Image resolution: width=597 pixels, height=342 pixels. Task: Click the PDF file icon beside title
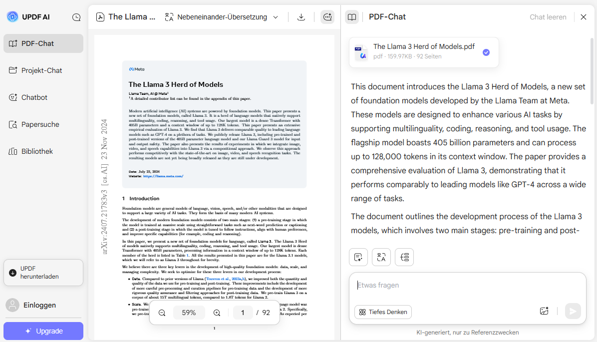tap(100, 17)
